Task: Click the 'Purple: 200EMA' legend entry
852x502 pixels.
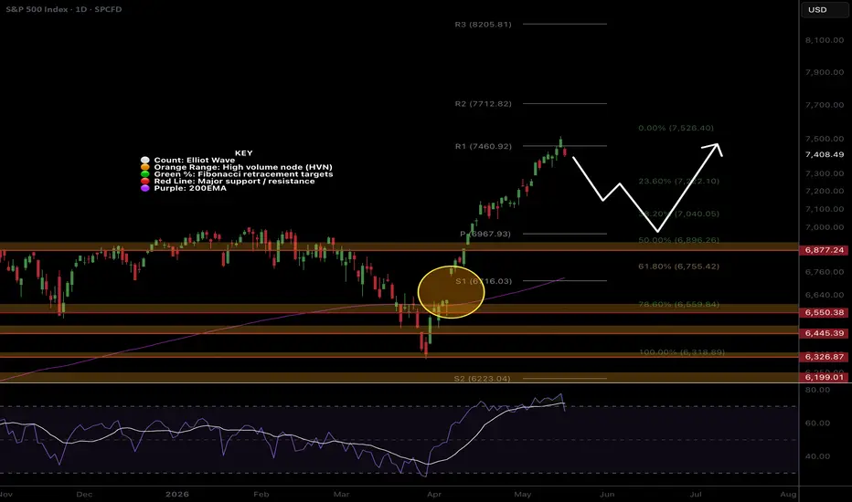Action: 190,188
